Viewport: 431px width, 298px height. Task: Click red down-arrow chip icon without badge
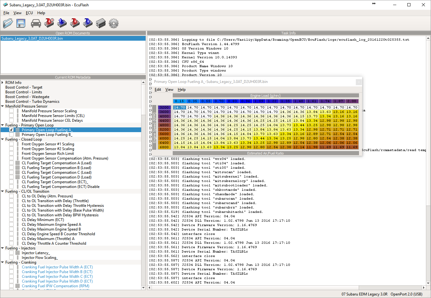[75, 23]
